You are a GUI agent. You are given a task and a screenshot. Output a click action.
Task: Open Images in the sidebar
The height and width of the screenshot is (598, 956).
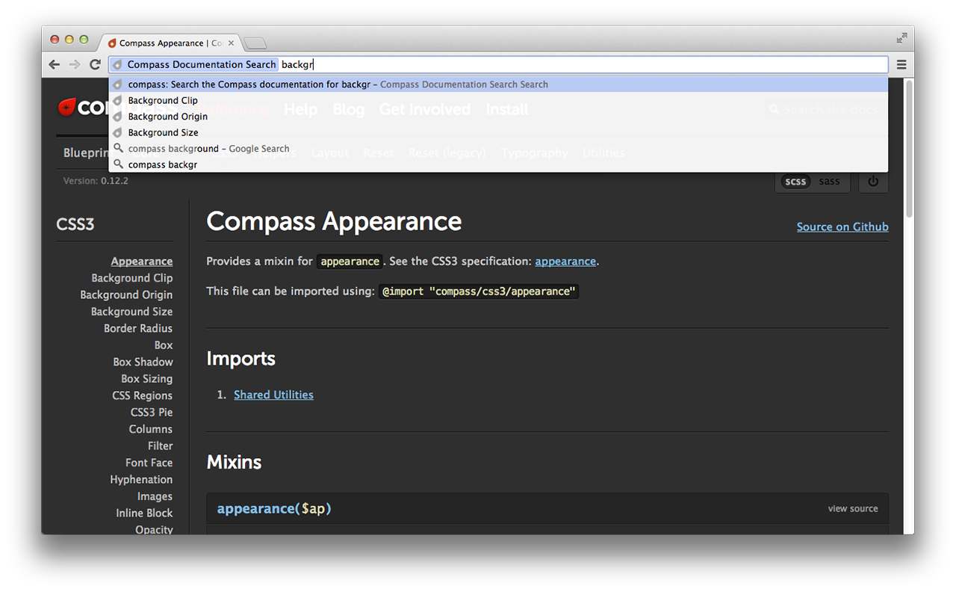click(155, 496)
